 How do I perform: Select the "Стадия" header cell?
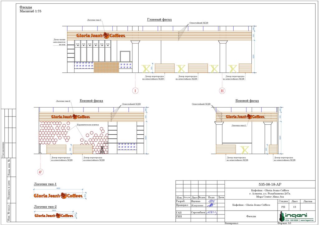tap(283, 201)
